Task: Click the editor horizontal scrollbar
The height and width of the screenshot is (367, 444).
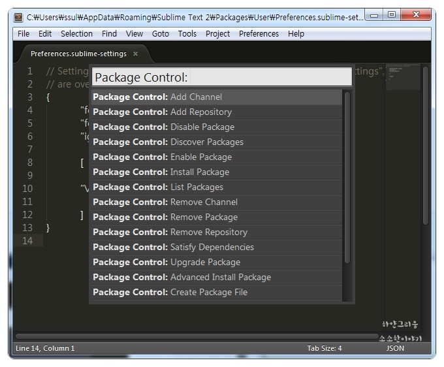Action: [197, 336]
